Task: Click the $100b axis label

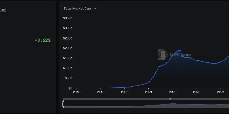Action: [x=67, y=68]
